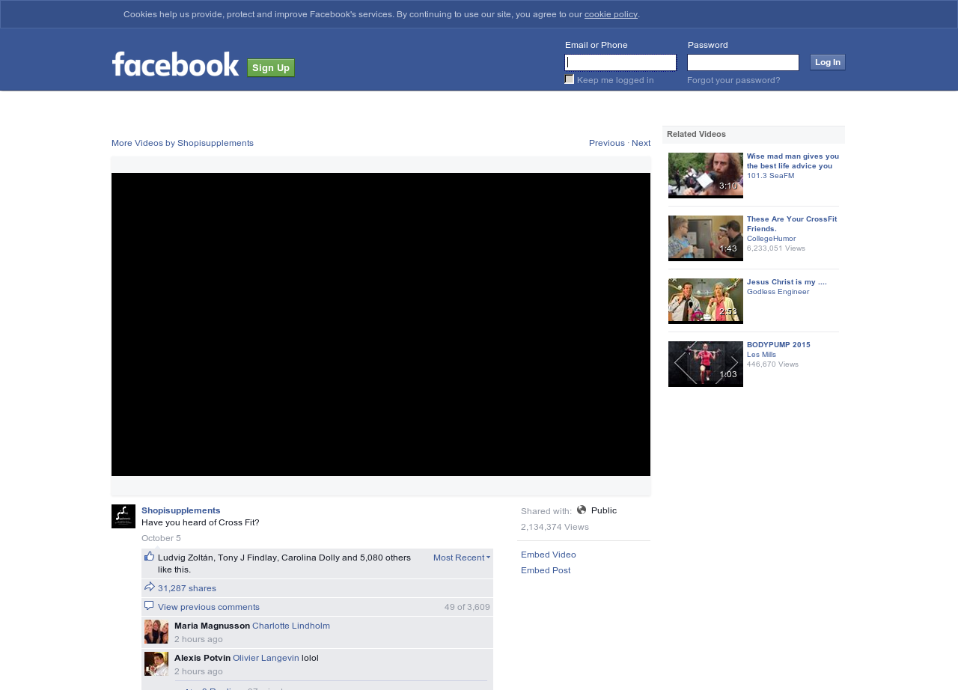This screenshot has width=958, height=690.
Task: Open Embed Post link
Action: [x=546, y=570]
